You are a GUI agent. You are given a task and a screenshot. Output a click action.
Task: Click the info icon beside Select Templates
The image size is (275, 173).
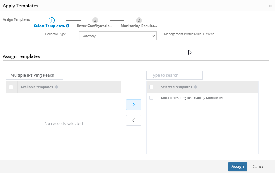(68, 26)
